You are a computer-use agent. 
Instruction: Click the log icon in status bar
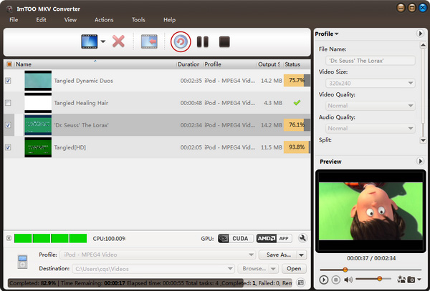click(x=301, y=282)
